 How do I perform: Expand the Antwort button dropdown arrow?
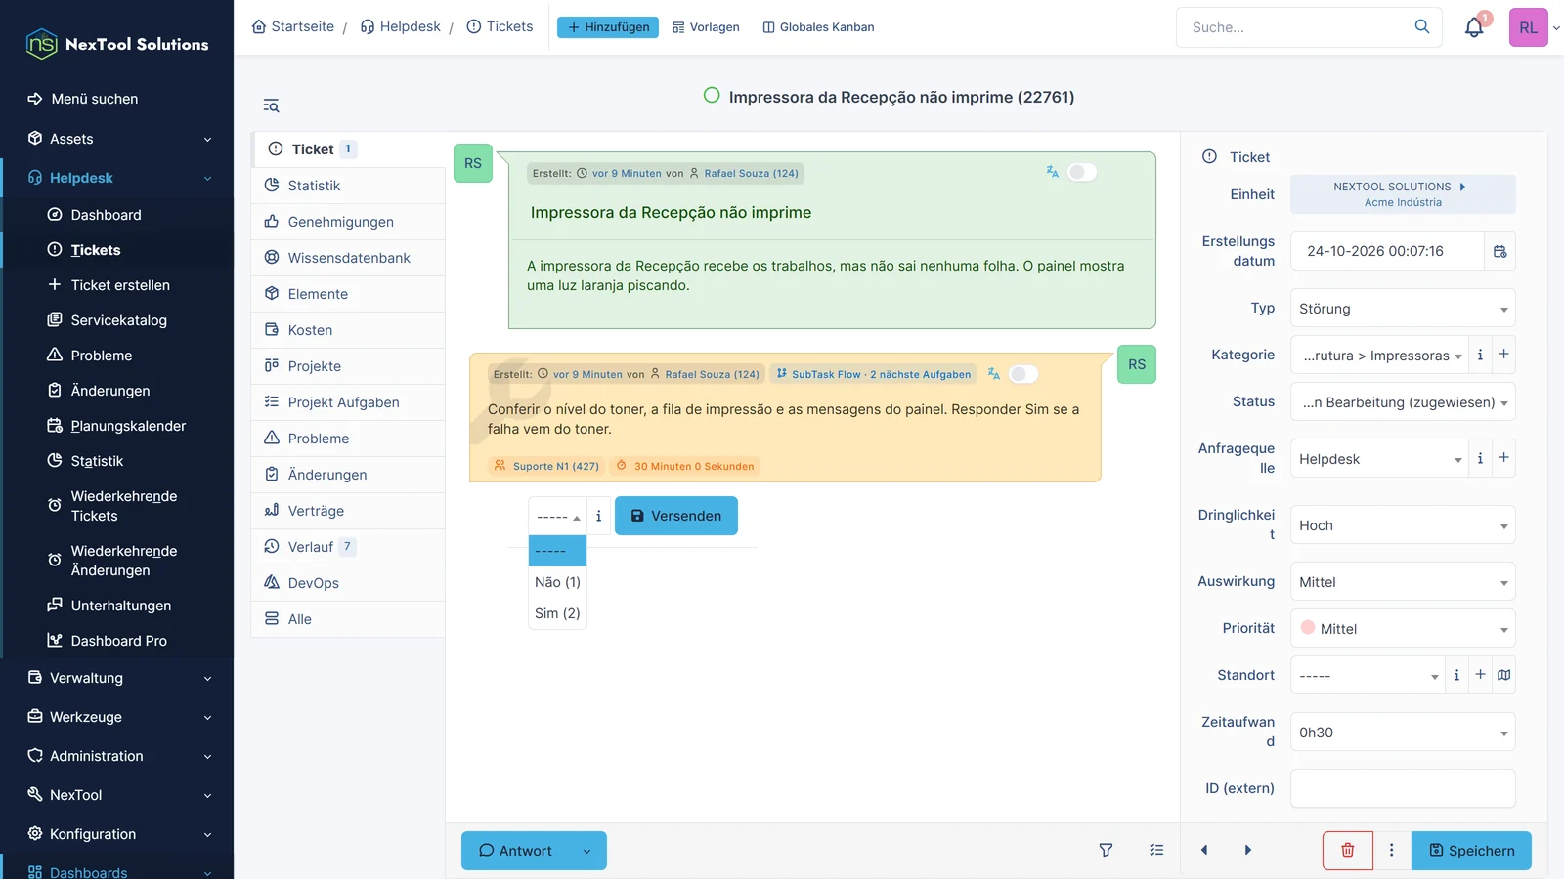[x=586, y=851]
